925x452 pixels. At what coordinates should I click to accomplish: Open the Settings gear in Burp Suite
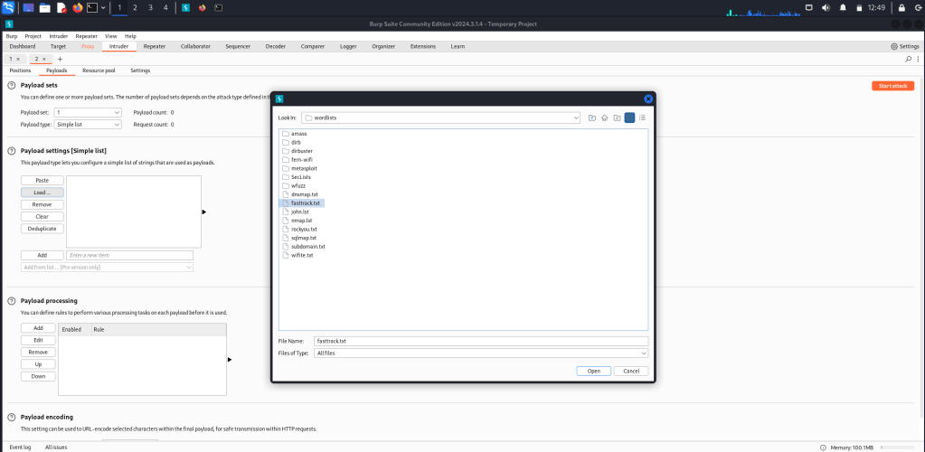tap(904, 46)
